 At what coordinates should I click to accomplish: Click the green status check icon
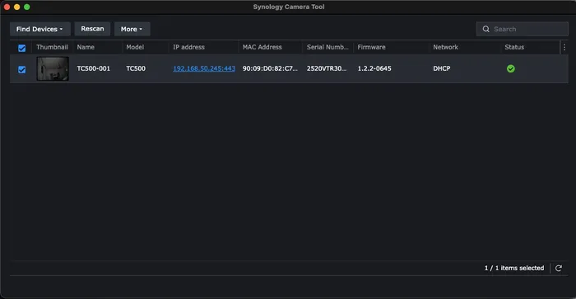(x=511, y=68)
